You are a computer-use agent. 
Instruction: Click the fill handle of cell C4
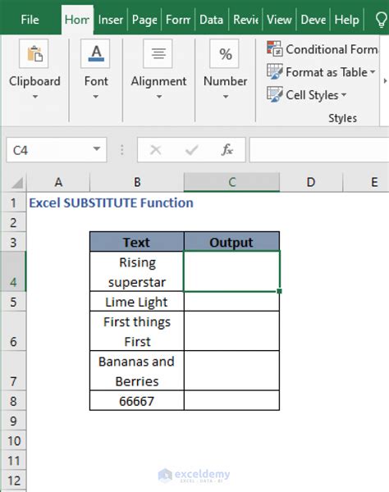pos(279,291)
